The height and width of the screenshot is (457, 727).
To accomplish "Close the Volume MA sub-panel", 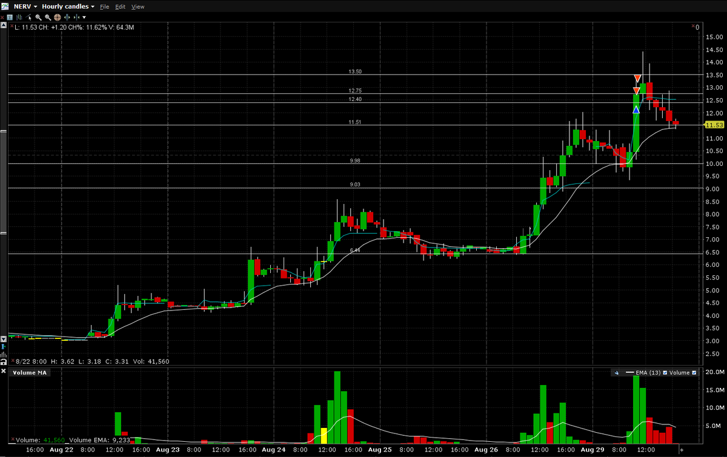I will (x=3, y=371).
